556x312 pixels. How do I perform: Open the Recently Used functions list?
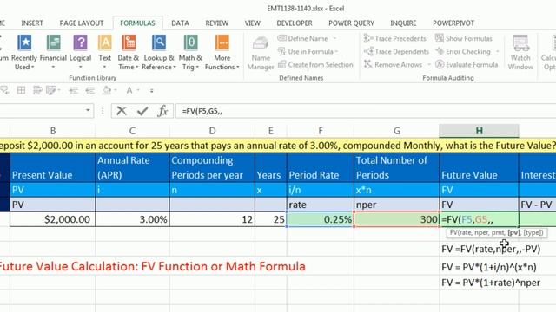[x=24, y=52]
